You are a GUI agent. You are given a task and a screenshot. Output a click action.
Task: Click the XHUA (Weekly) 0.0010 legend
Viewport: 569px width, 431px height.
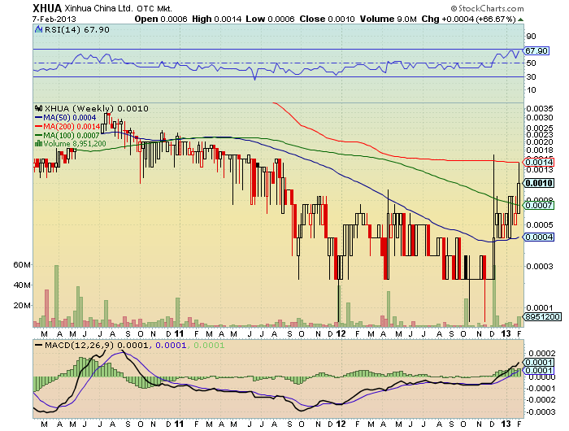point(96,109)
